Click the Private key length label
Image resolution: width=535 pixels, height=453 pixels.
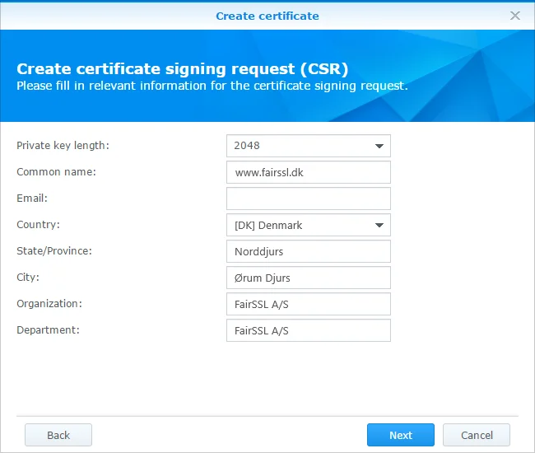[x=63, y=146]
